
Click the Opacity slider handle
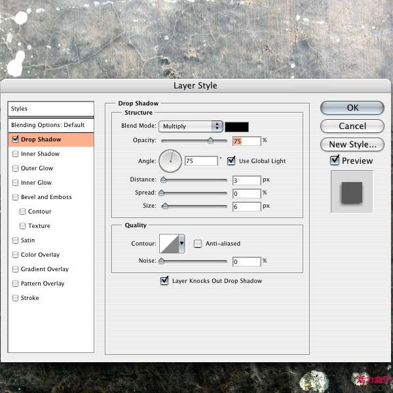(210, 140)
